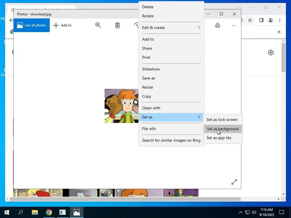Open the Windows Start menu
The height and width of the screenshot is (218, 291).
pos(7,212)
